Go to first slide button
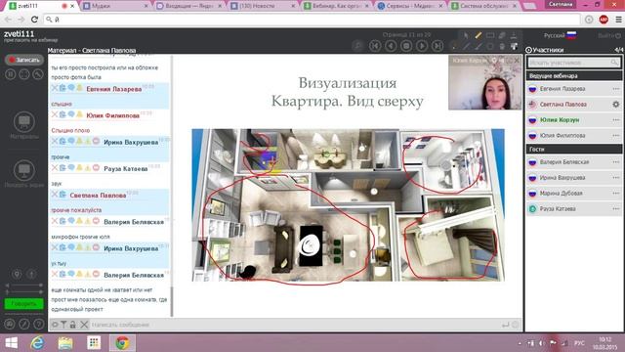 (375, 46)
